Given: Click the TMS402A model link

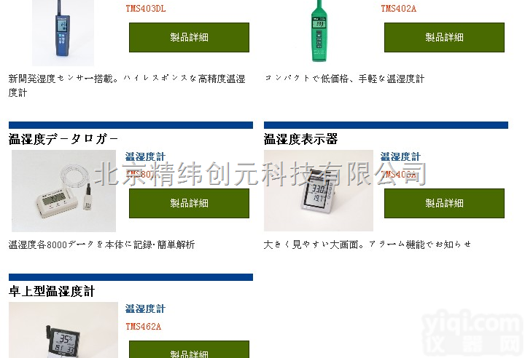Looking at the screenshot, I should click(x=398, y=8).
